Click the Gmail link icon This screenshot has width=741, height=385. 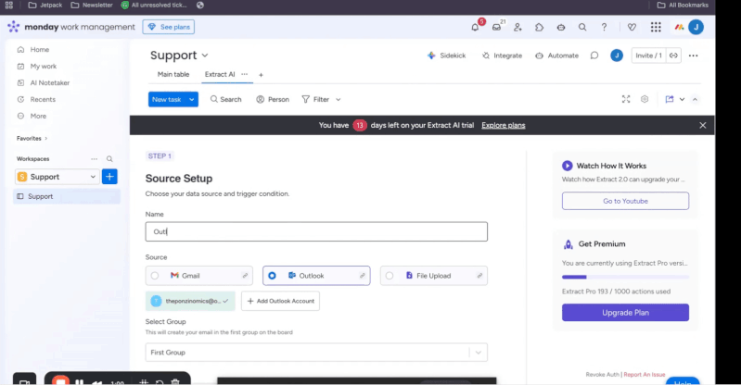click(x=245, y=276)
